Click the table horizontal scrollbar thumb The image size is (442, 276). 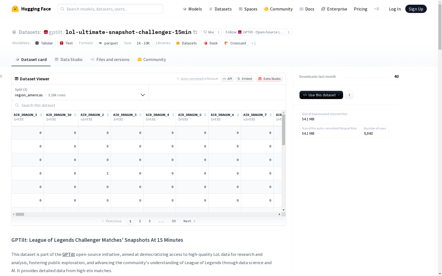[20, 214]
